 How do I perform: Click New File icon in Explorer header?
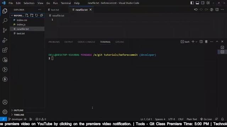point(27,15)
